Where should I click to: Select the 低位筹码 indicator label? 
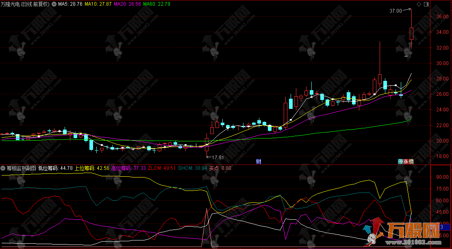55,168
